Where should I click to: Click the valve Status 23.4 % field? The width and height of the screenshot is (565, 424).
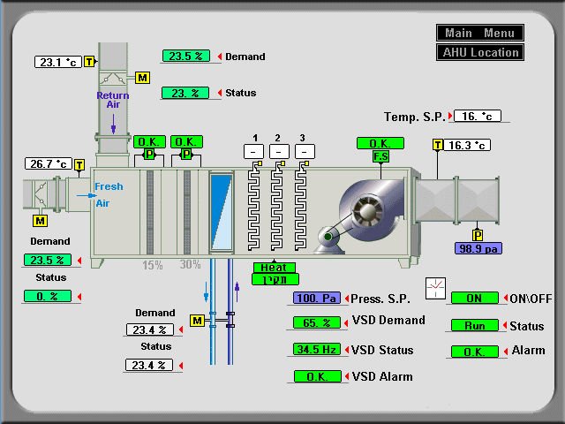[149, 365]
